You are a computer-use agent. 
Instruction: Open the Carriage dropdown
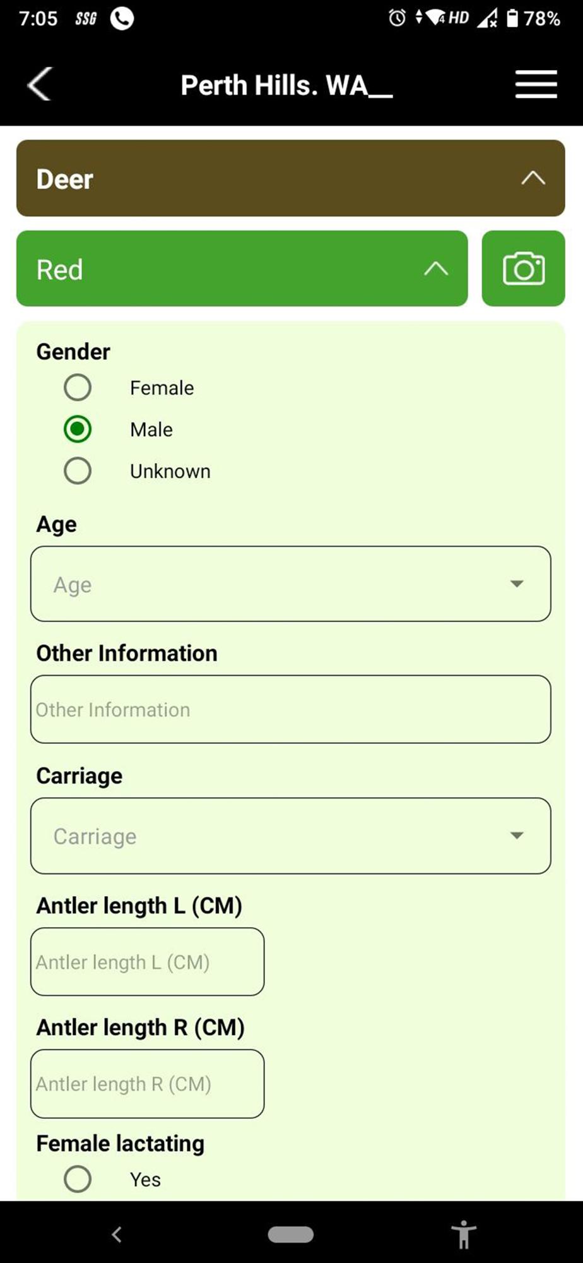[290, 836]
